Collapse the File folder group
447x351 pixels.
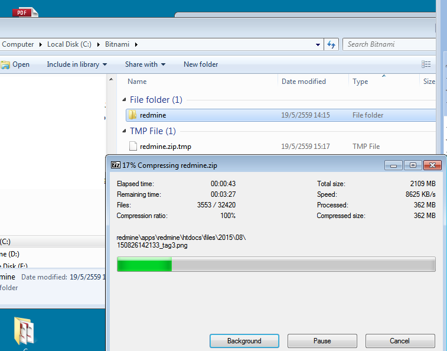pos(124,100)
